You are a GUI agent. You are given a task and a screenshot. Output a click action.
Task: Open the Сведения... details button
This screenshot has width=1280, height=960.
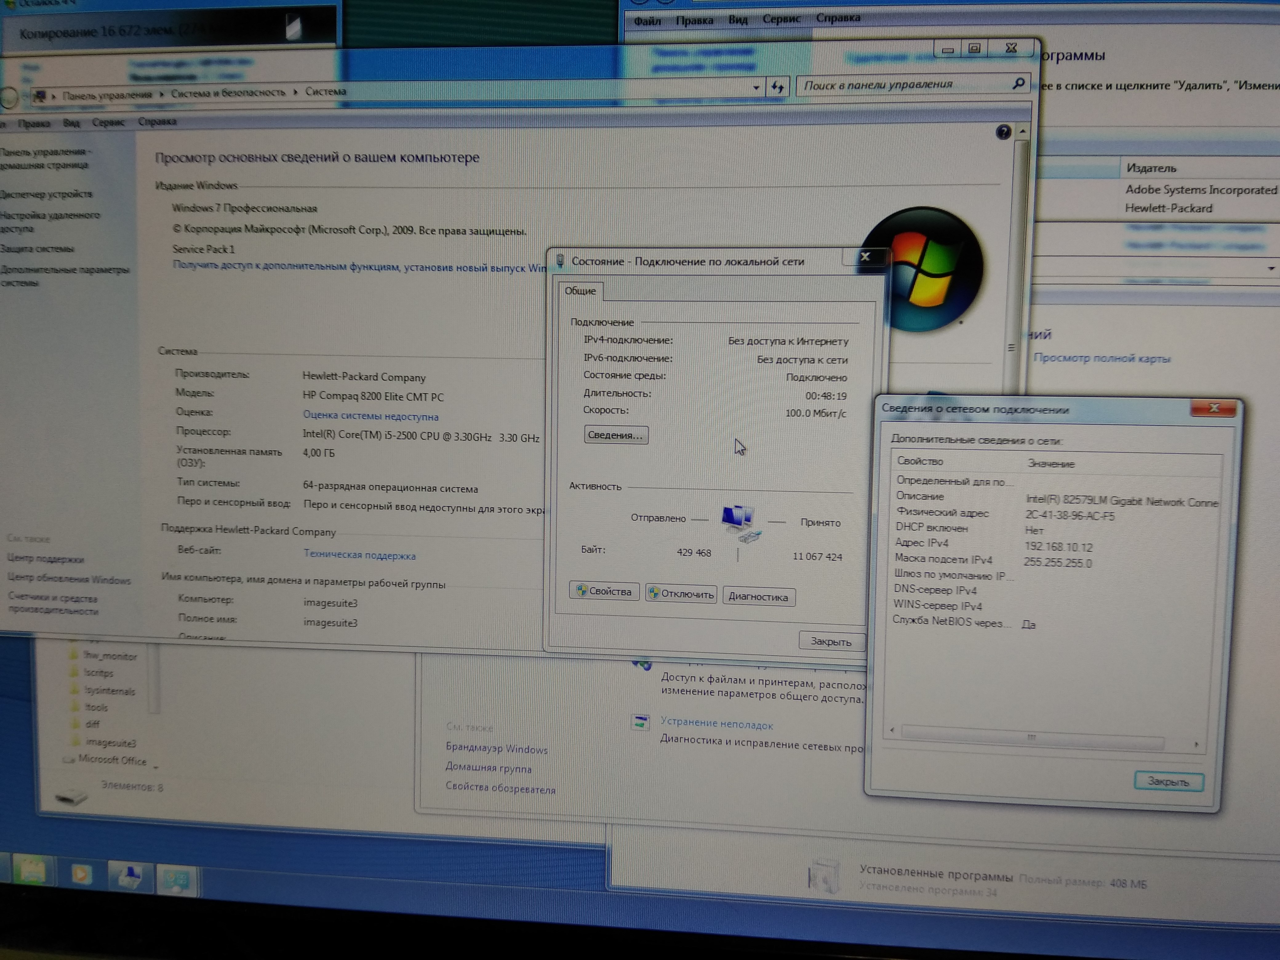pos(615,435)
